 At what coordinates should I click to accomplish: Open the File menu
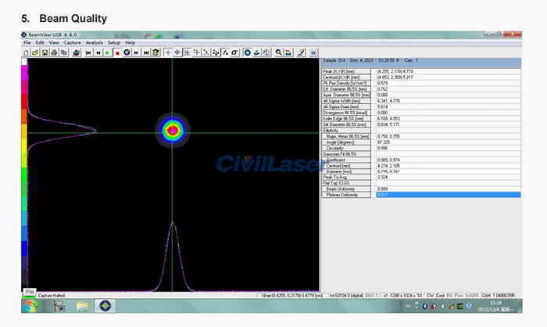(27, 42)
